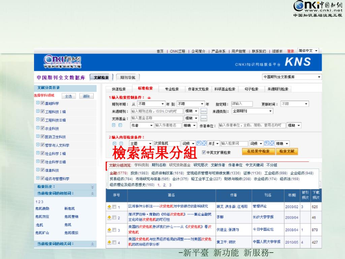
Task: Click the 作者单位 input field
Action: point(252,125)
